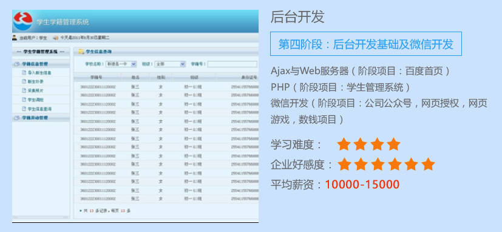Click the 学籍号 search input field
The height and width of the screenshot is (232, 502).
[x=232, y=64]
